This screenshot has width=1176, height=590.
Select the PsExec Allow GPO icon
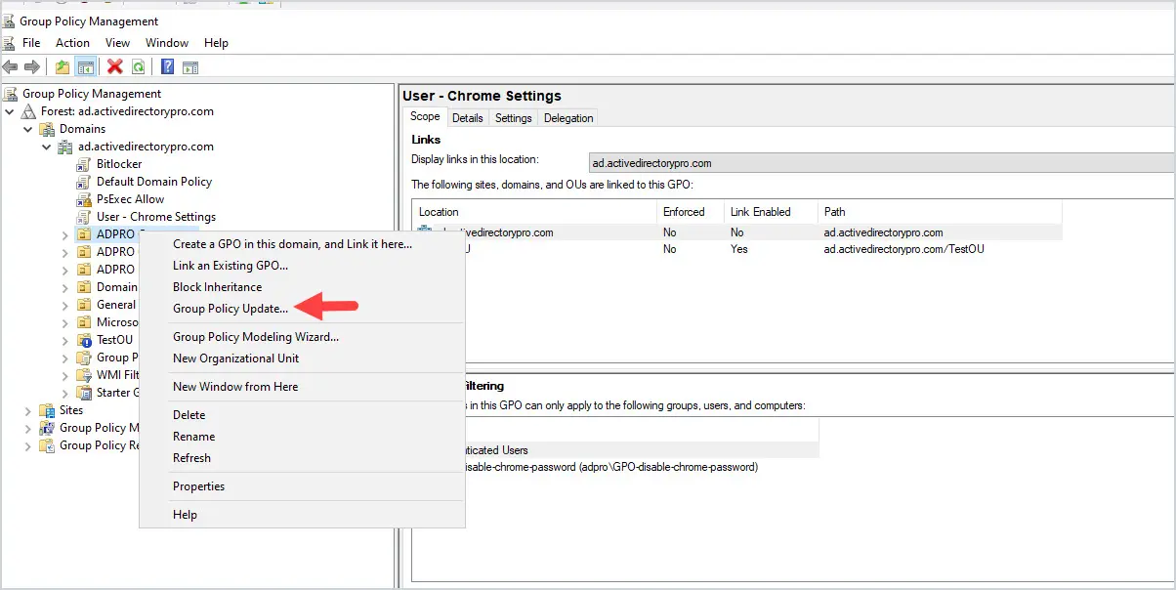pyautogui.click(x=84, y=199)
